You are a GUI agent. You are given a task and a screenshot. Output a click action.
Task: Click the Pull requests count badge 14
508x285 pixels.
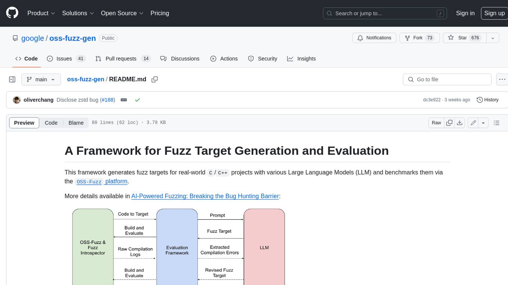(x=146, y=59)
